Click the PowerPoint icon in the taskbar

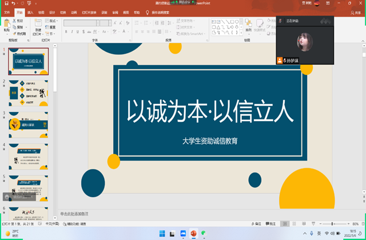193,234
